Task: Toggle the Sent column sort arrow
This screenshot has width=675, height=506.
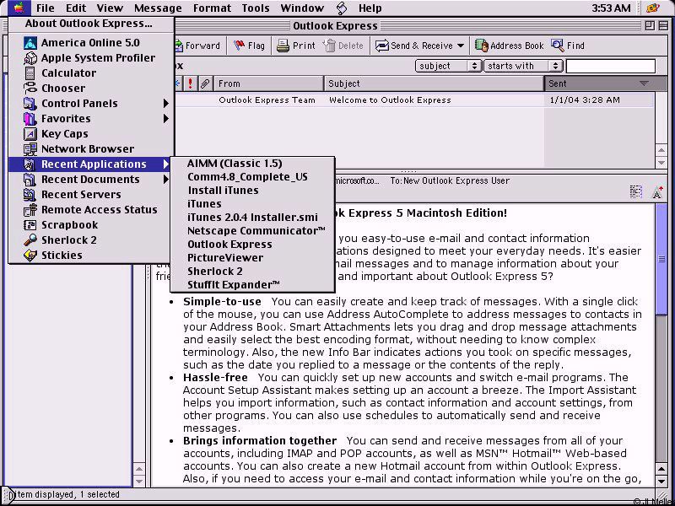Action: pos(644,83)
